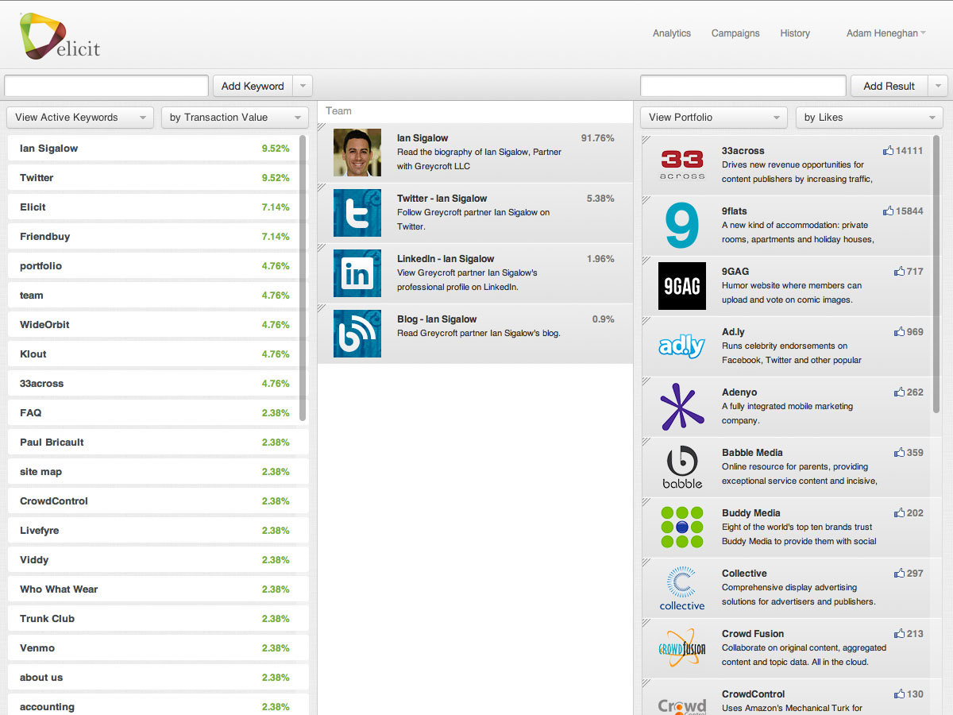The height and width of the screenshot is (715, 953).
Task: Open the by Likes sort dropdown
Action: pos(869,118)
